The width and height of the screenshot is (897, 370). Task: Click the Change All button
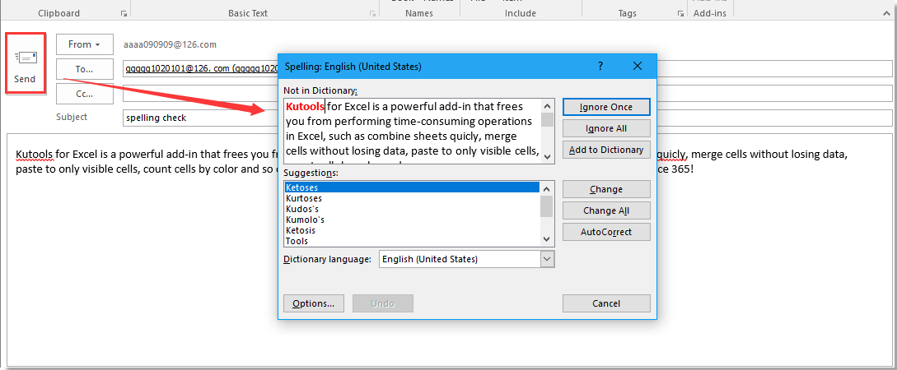606,210
